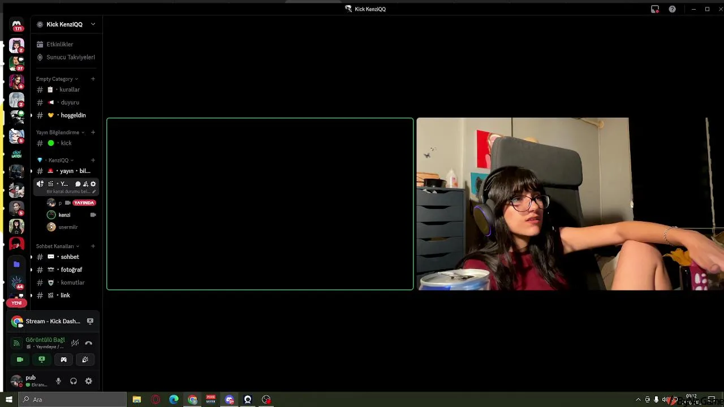This screenshot has height=407, width=724.
Task: Open the fotoğraf channel
Action: pyautogui.click(x=66, y=270)
